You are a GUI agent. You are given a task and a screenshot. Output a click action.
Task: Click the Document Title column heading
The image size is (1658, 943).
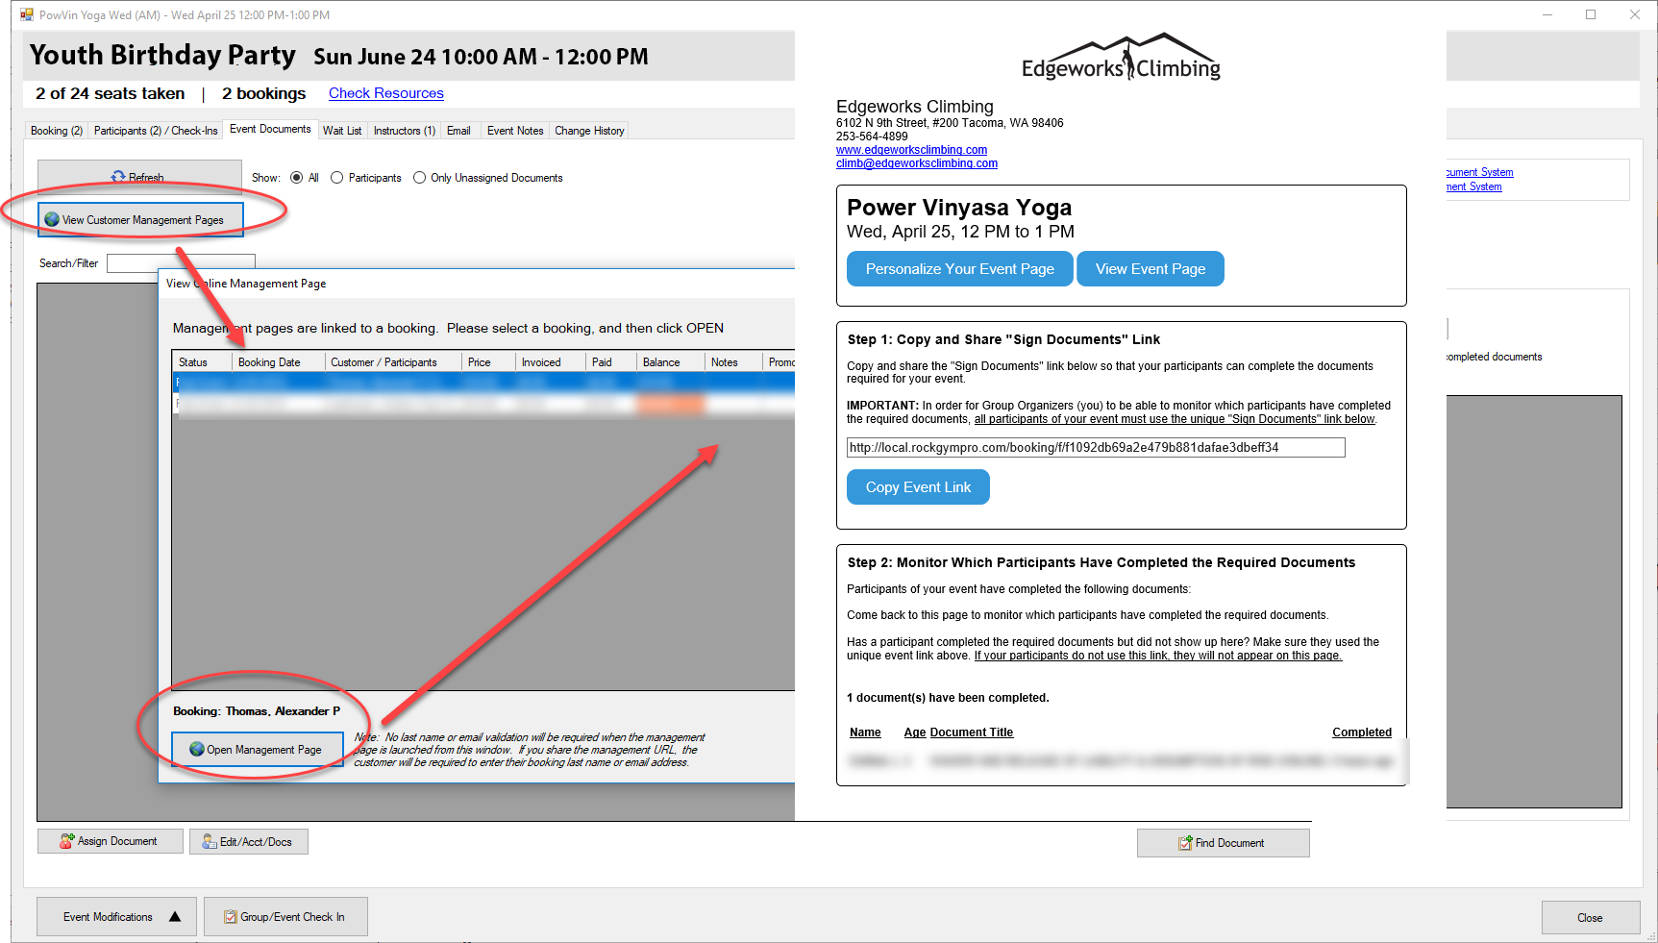(972, 732)
